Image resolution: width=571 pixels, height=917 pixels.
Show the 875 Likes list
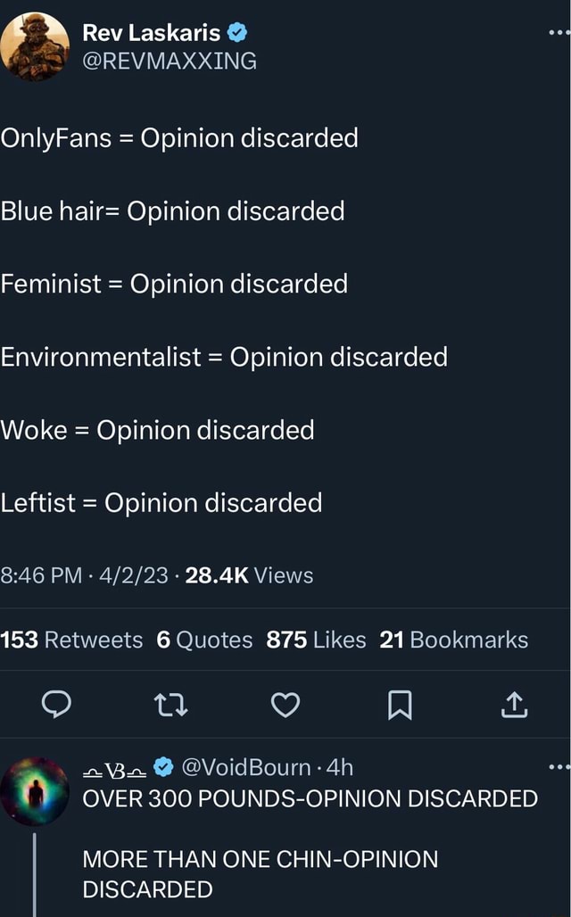point(316,640)
